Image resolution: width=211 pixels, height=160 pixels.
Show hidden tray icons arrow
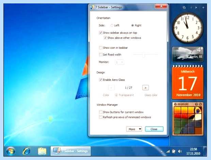tap(161, 151)
